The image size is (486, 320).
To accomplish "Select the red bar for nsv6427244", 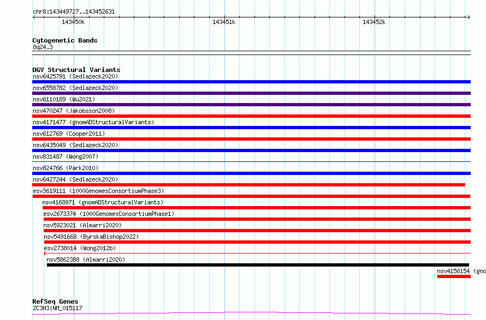I will tap(248, 185).
